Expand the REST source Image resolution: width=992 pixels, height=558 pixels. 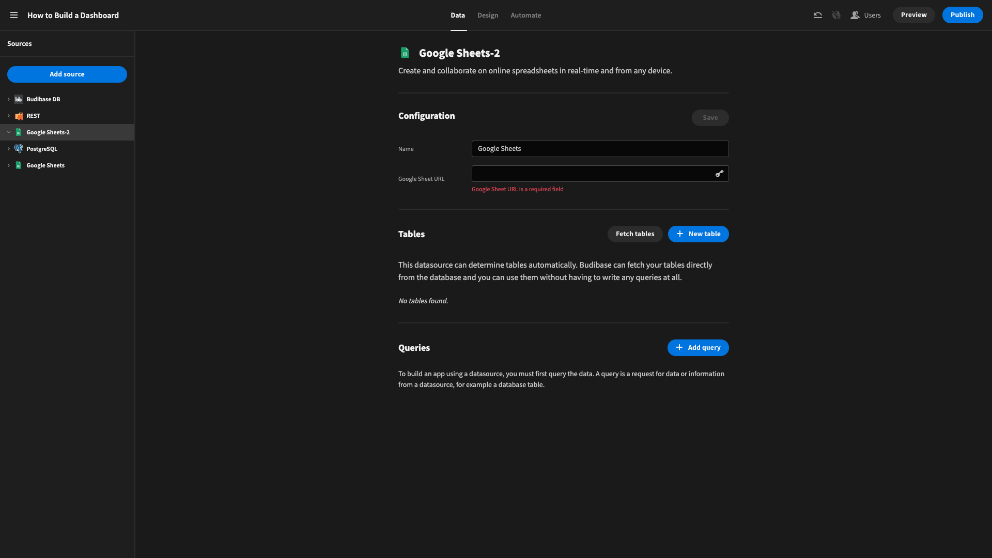point(8,116)
